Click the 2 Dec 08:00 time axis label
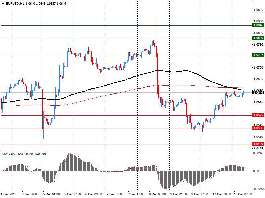The width and height of the screenshot is (265, 198). coord(30,194)
